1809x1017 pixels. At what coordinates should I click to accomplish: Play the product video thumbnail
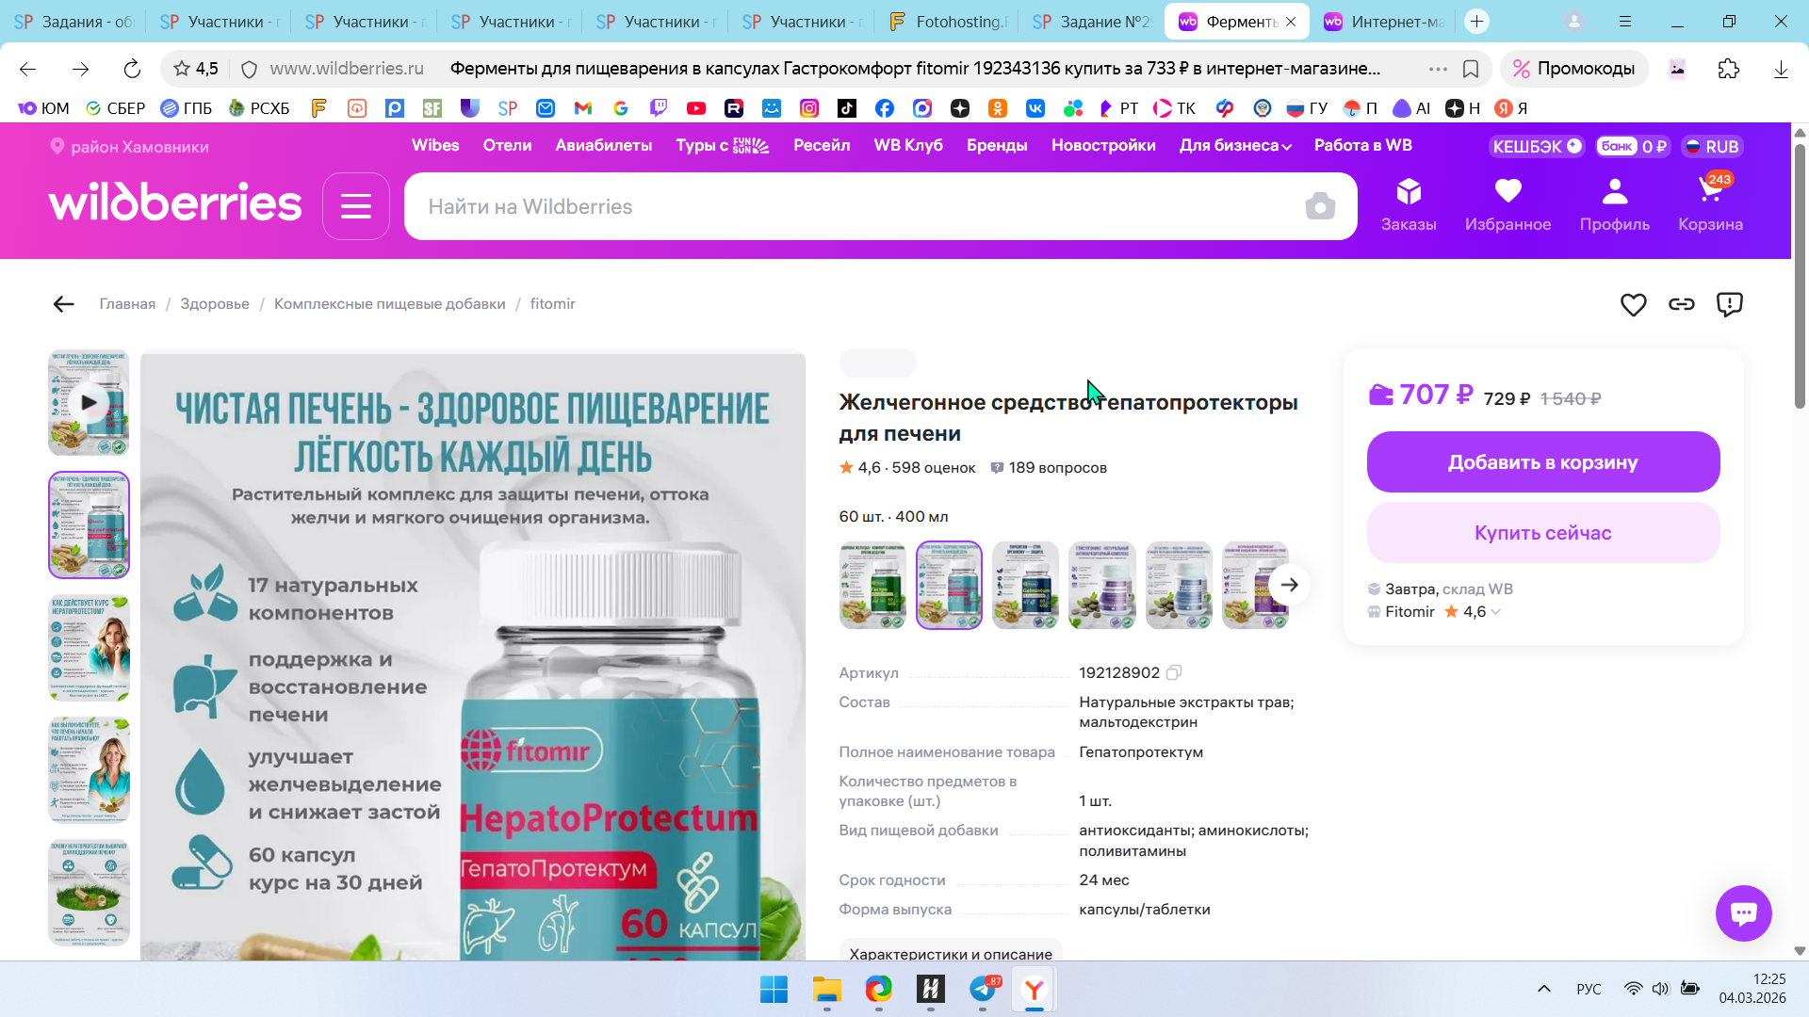[x=89, y=402]
